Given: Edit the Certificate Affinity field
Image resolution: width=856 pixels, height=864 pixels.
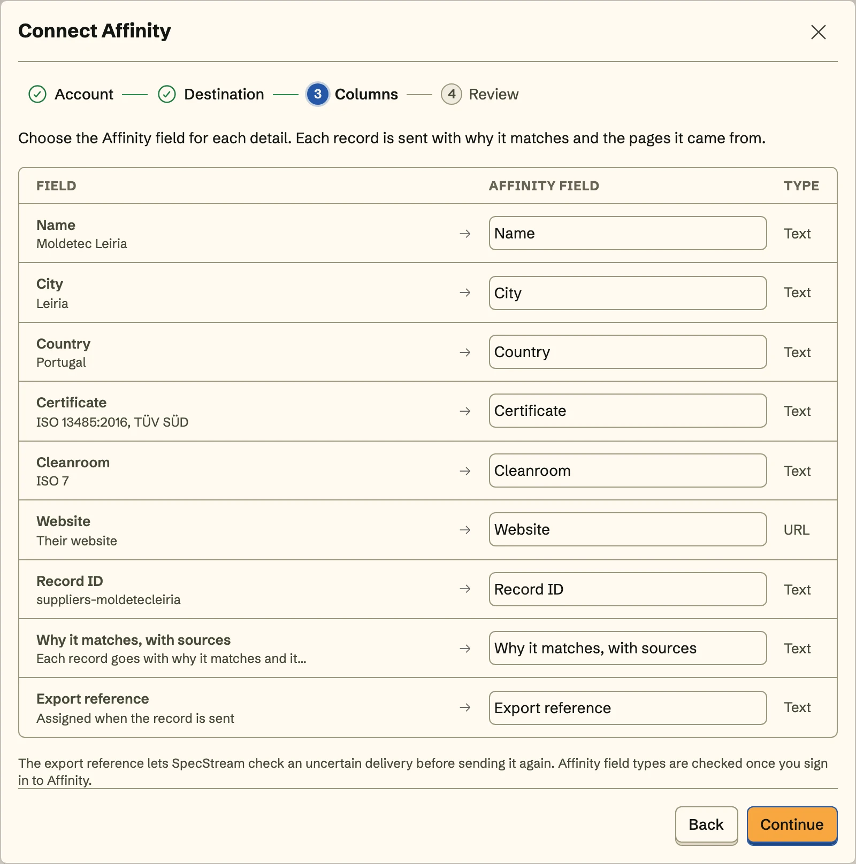Looking at the screenshot, I should pyautogui.click(x=628, y=411).
